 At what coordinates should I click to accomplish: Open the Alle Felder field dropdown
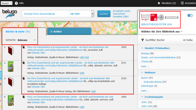[81, 14]
